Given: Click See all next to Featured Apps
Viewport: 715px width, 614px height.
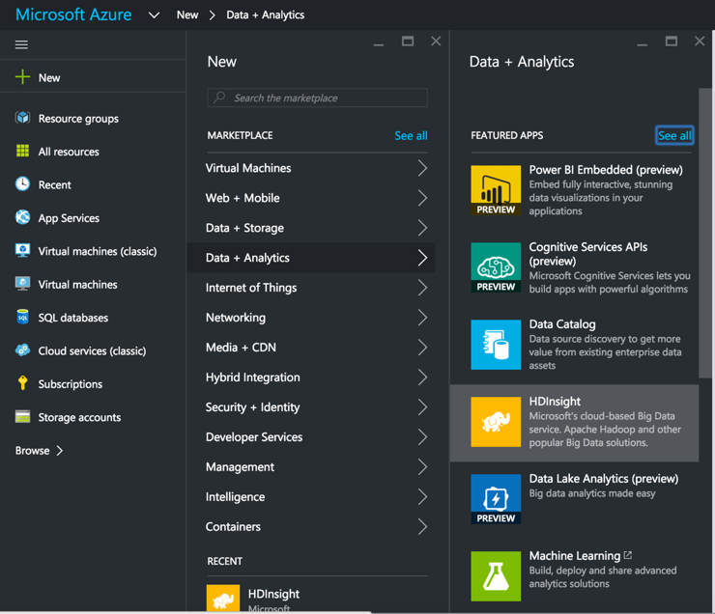Looking at the screenshot, I should point(674,136).
